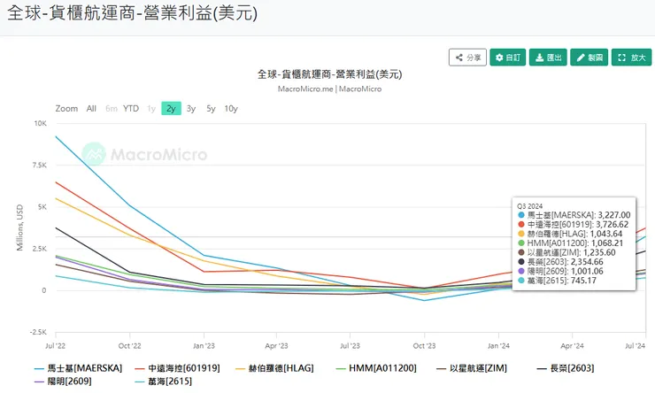Expand chart with 放大 fullscreen button
Image resolution: width=655 pixels, height=393 pixels.
click(x=632, y=58)
